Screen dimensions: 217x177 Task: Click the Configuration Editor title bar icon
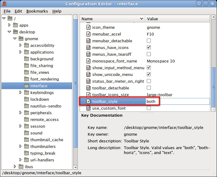tap(4, 4)
